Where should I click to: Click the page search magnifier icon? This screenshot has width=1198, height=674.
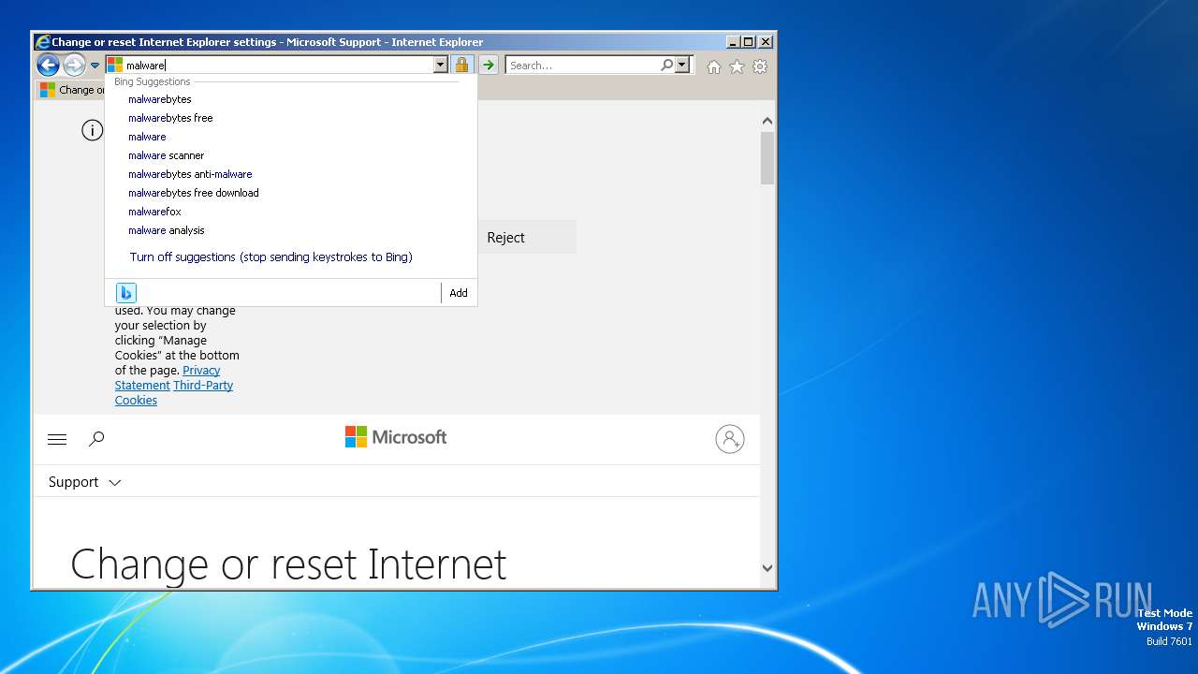pos(96,438)
